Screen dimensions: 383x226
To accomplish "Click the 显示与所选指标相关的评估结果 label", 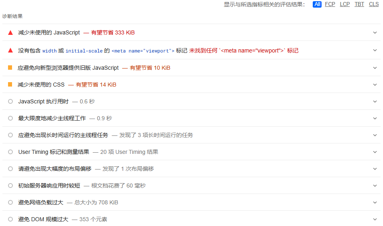I will 264,4.
